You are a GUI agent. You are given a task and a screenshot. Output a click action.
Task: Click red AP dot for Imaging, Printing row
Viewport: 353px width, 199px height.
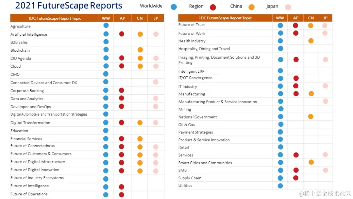coord(296,60)
